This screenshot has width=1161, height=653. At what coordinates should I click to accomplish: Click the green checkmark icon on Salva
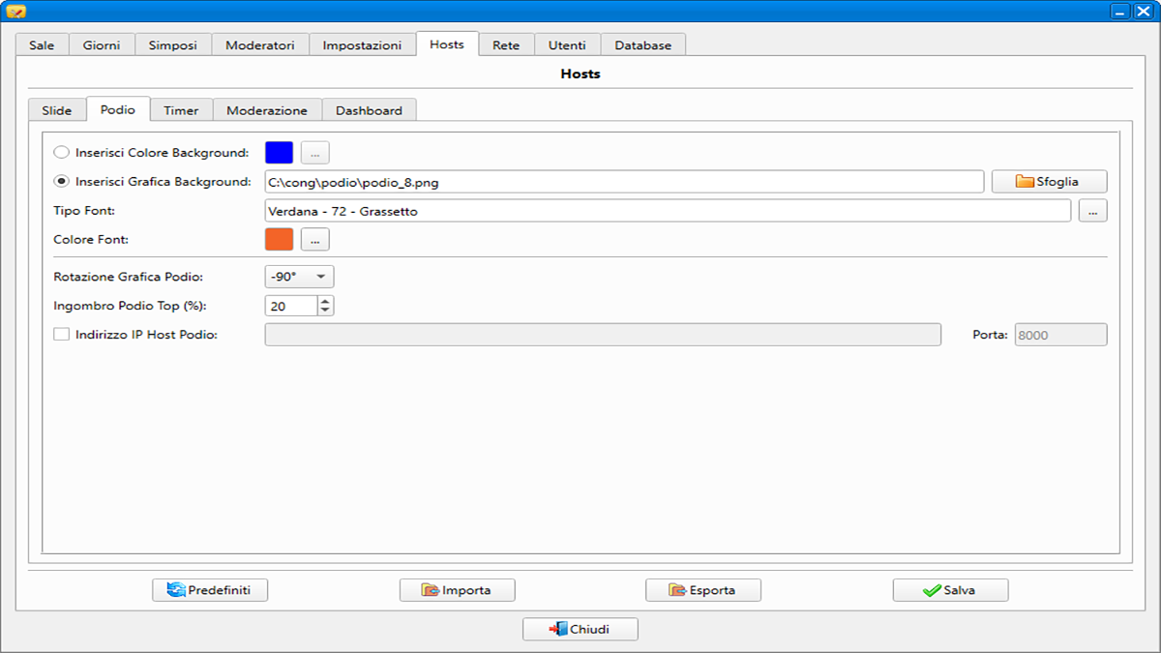click(932, 590)
